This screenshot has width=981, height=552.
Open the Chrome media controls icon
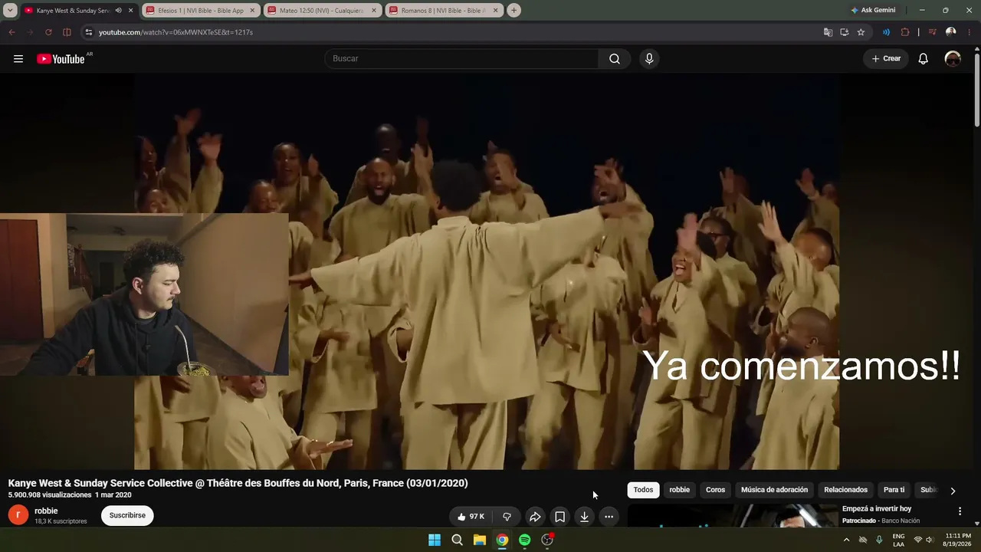(932, 32)
